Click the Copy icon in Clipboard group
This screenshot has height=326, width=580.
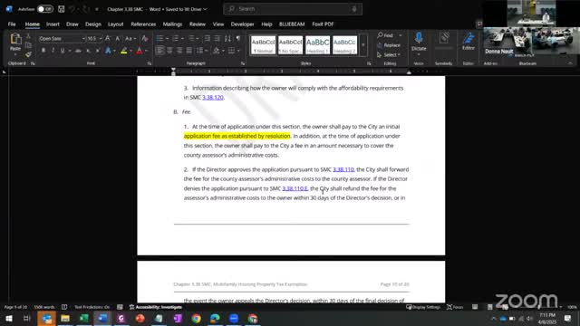[x=28, y=45]
